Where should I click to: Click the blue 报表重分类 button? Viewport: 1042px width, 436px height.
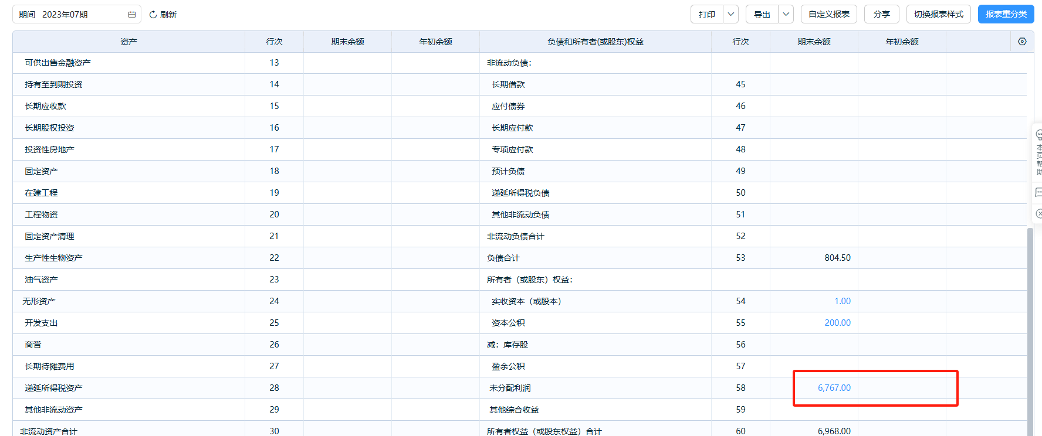pyautogui.click(x=1006, y=15)
